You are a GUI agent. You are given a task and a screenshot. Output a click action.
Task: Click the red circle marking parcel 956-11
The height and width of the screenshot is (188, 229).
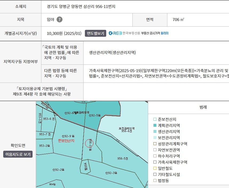click(90, 144)
